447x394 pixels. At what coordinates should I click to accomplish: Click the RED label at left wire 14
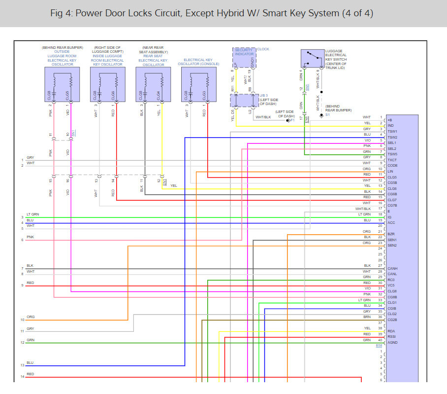click(30, 374)
